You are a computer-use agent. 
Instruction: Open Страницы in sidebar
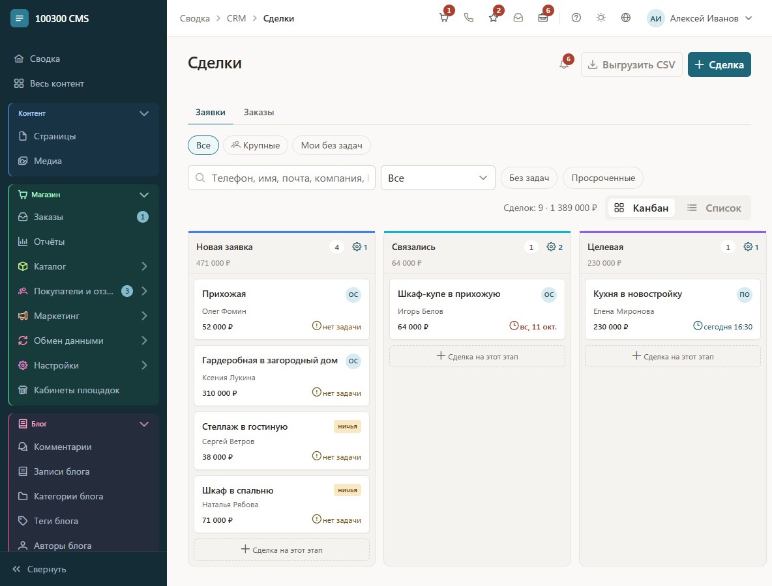[83, 136]
